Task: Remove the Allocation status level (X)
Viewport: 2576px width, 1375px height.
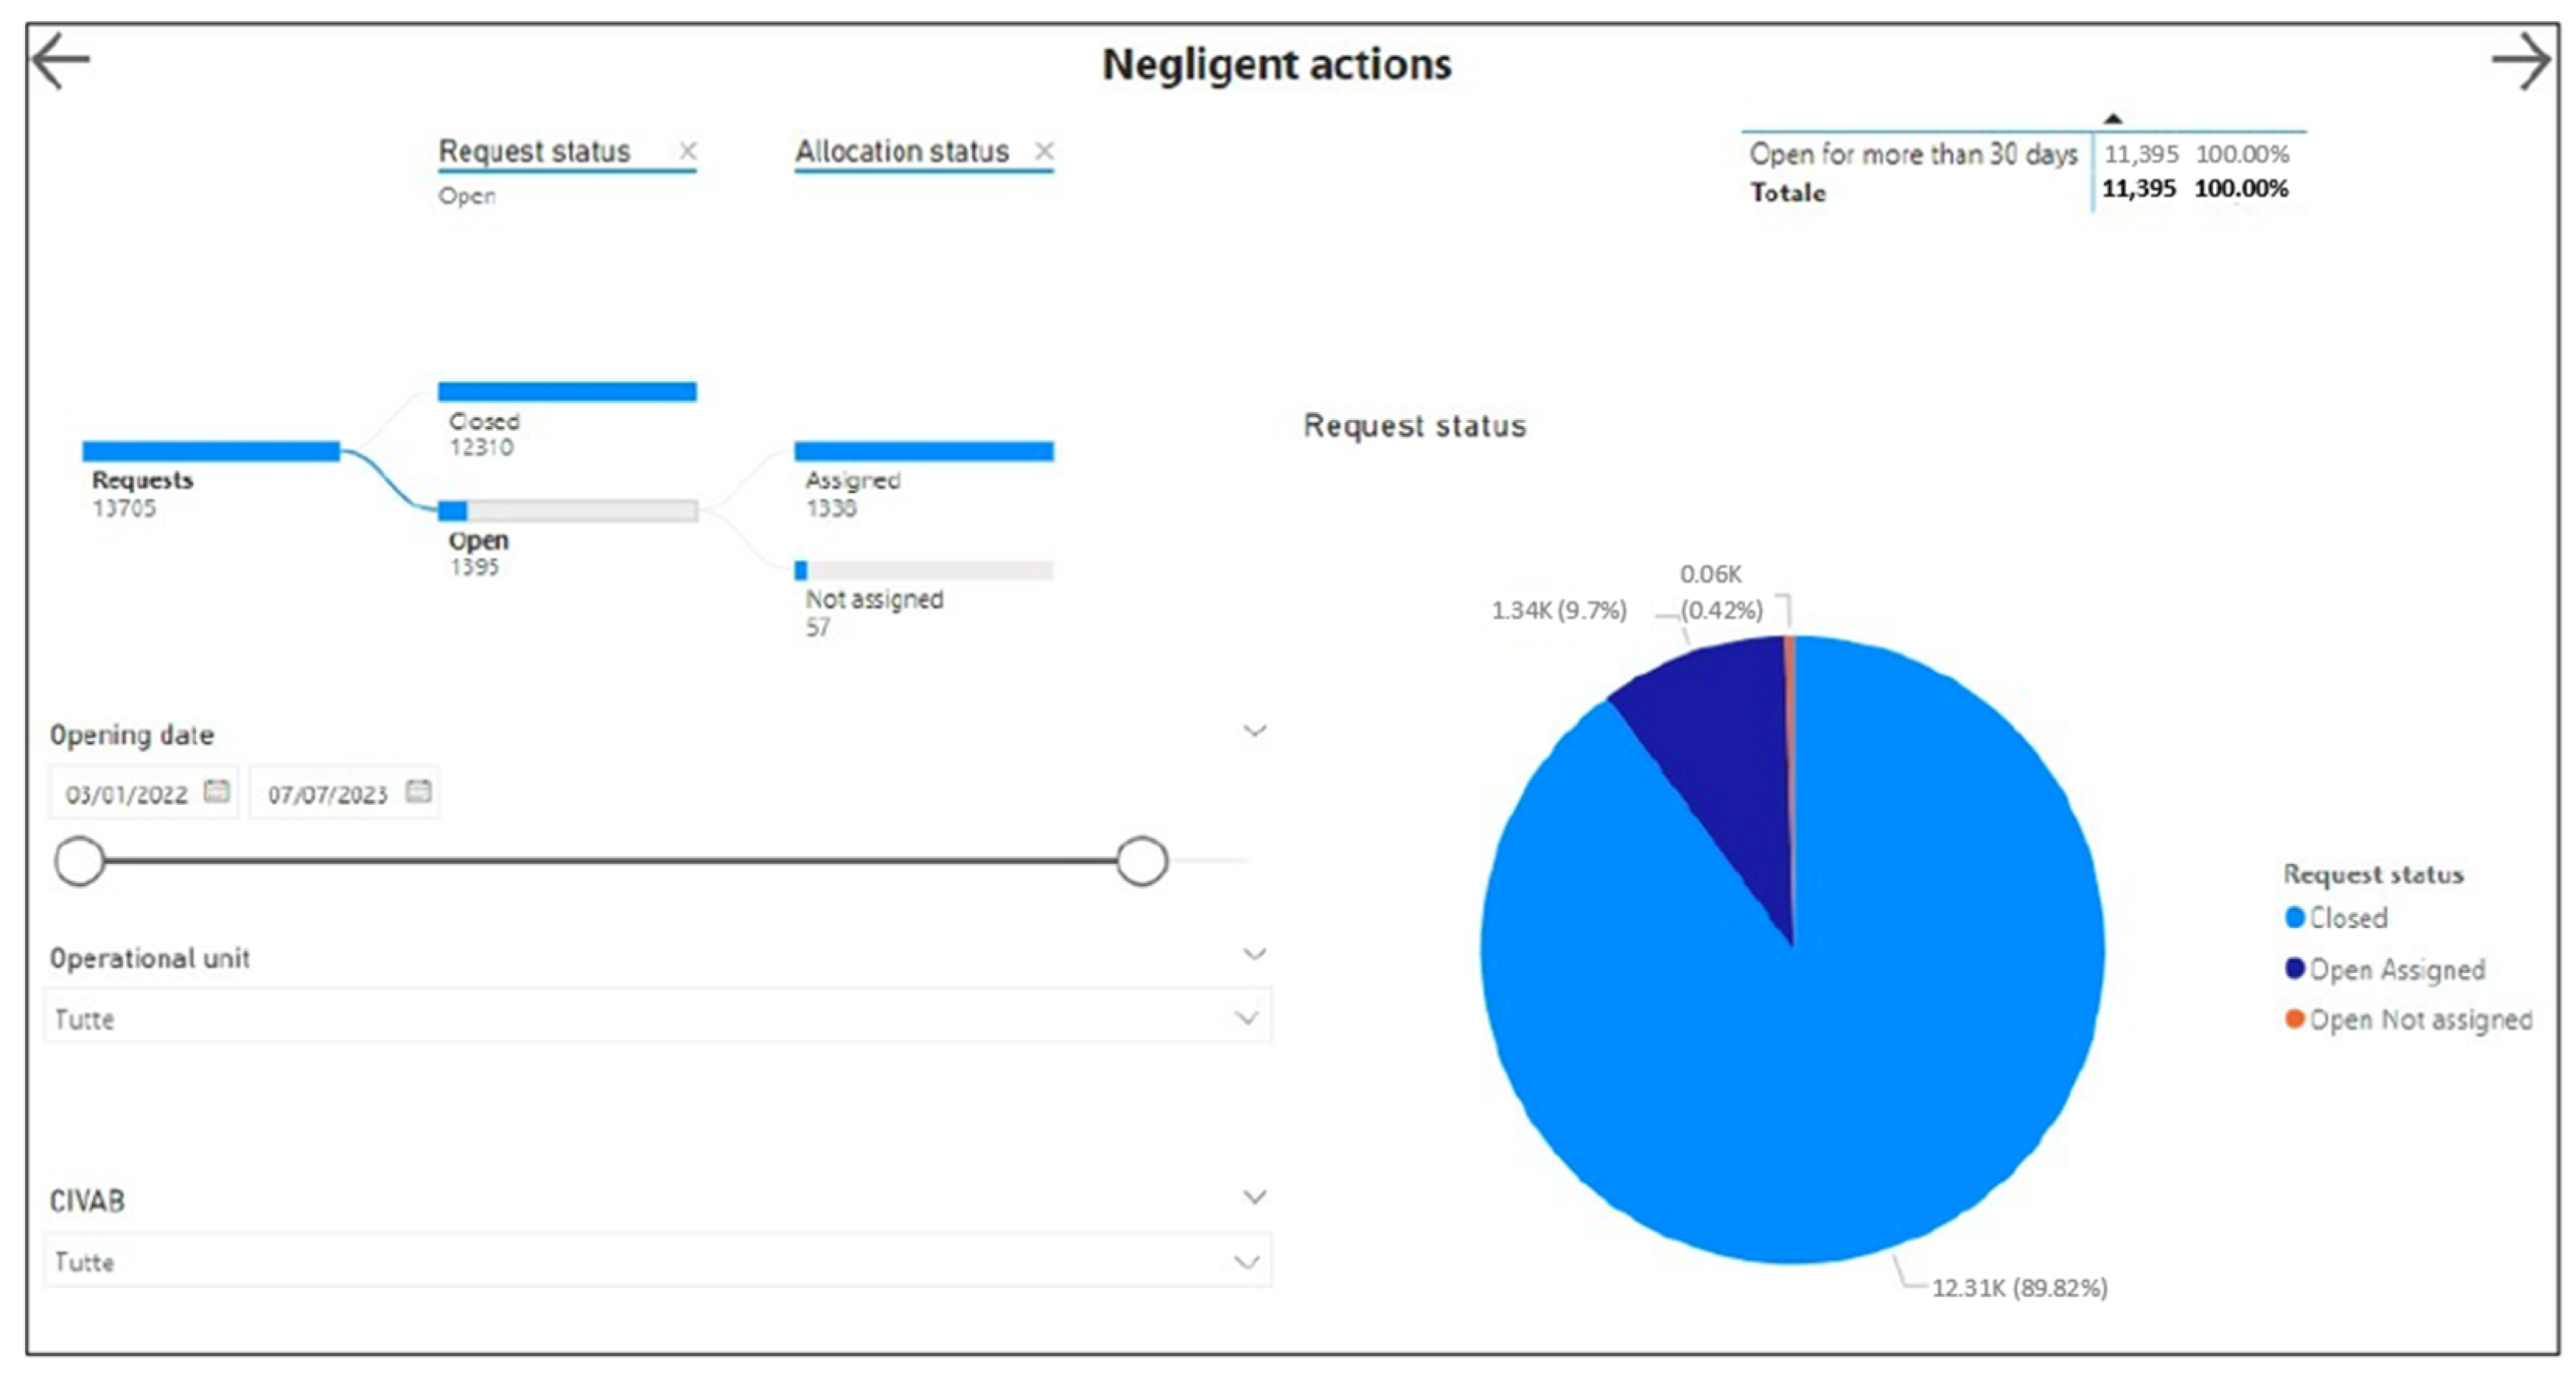Action: (x=1044, y=151)
